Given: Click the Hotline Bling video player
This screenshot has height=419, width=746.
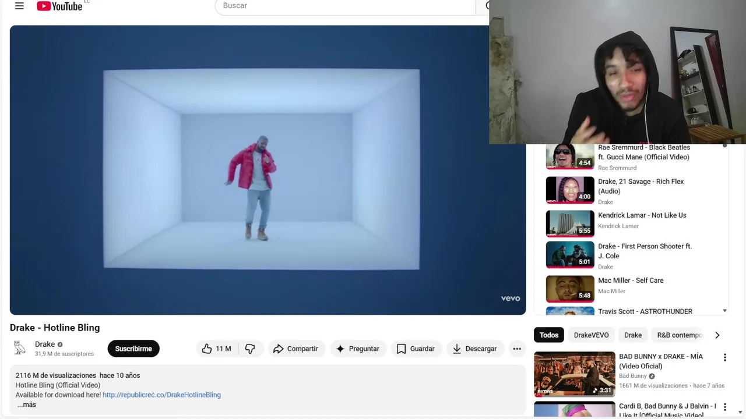Looking at the screenshot, I should (x=268, y=170).
